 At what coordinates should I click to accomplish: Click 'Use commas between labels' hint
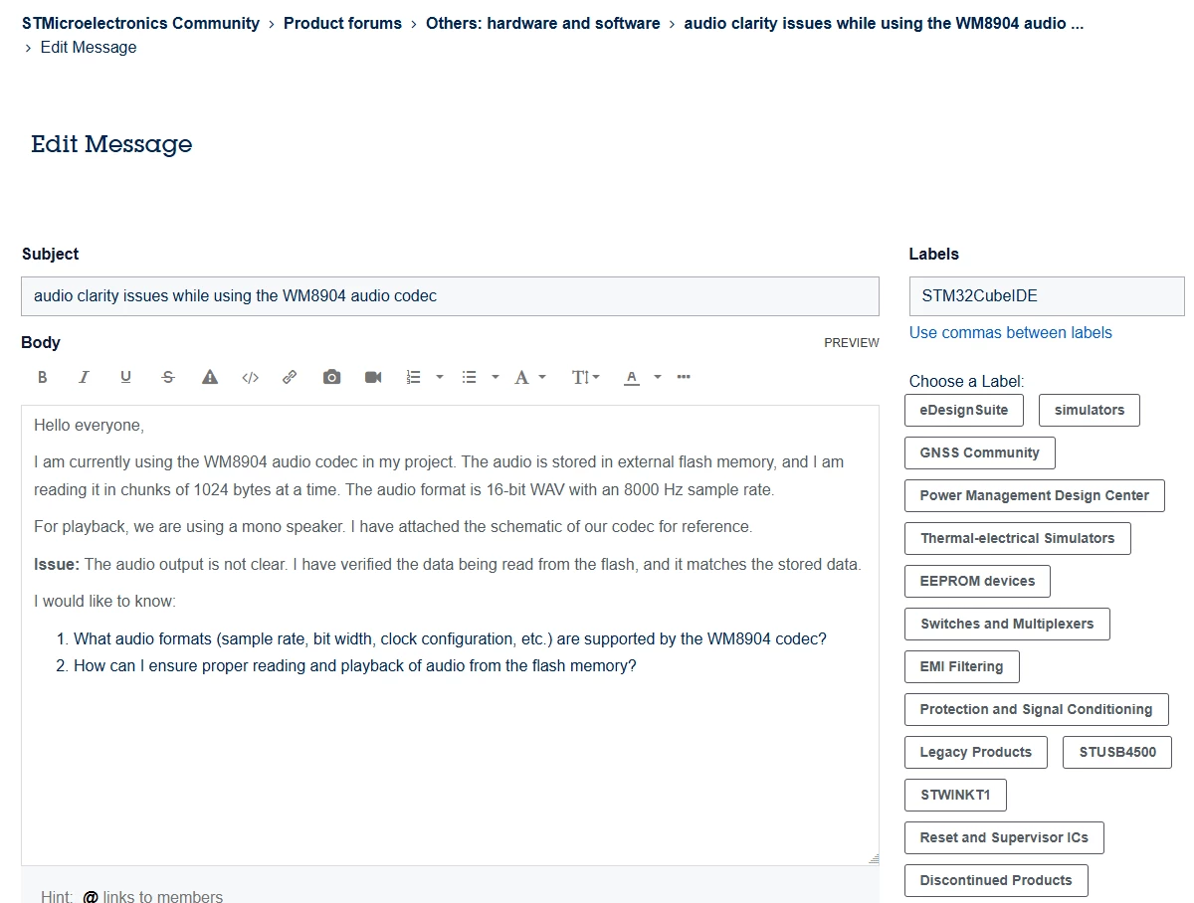(x=1011, y=332)
